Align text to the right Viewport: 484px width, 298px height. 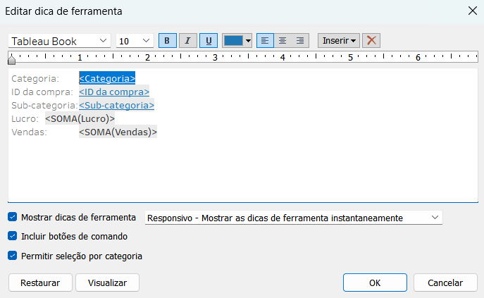click(300, 41)
